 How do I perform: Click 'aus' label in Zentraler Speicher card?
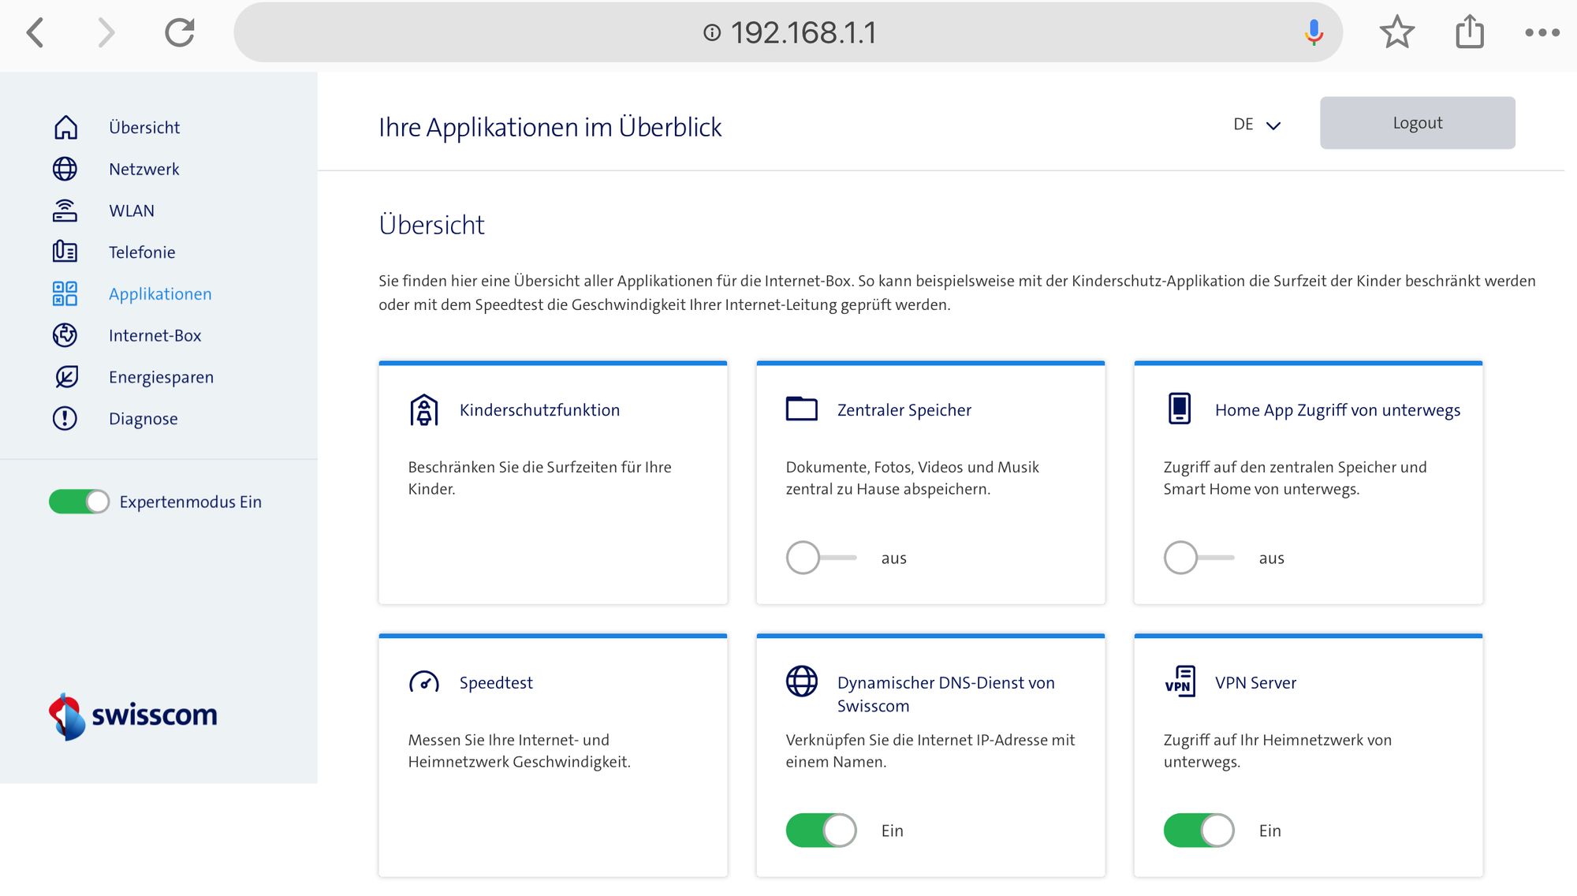click(893, 558)
